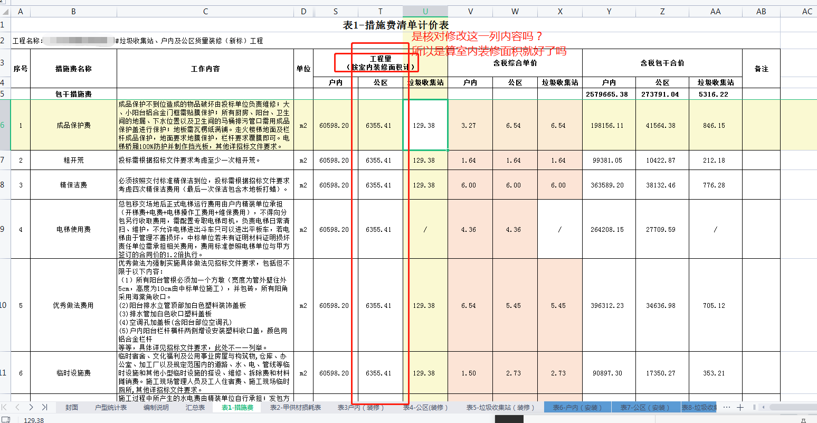Switch to the 封面 sheet tab
Viewport: 817px width, 423px height.
tap(72, 407)
